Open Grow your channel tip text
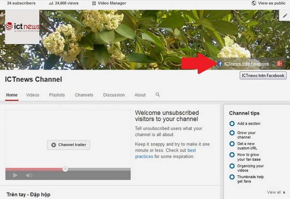Image resolution: width=290 pixels, height=199 pixels. tap(246, 135)
